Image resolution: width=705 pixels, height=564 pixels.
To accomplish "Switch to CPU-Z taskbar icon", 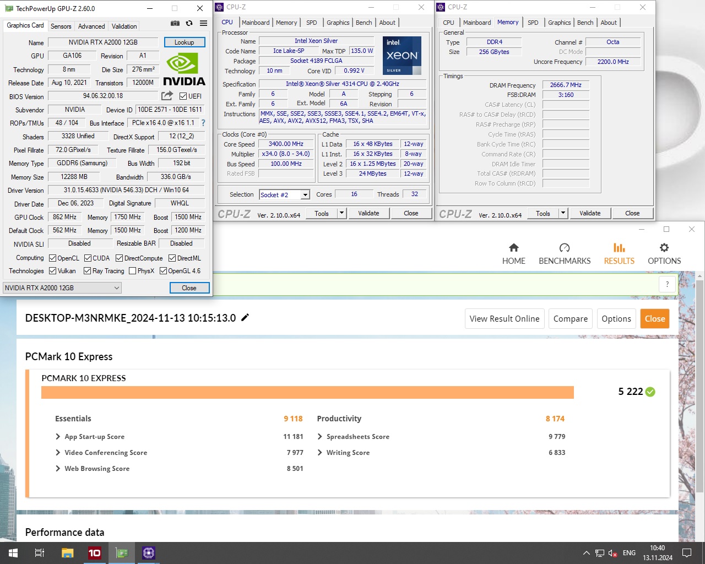I will pos(148,553).
